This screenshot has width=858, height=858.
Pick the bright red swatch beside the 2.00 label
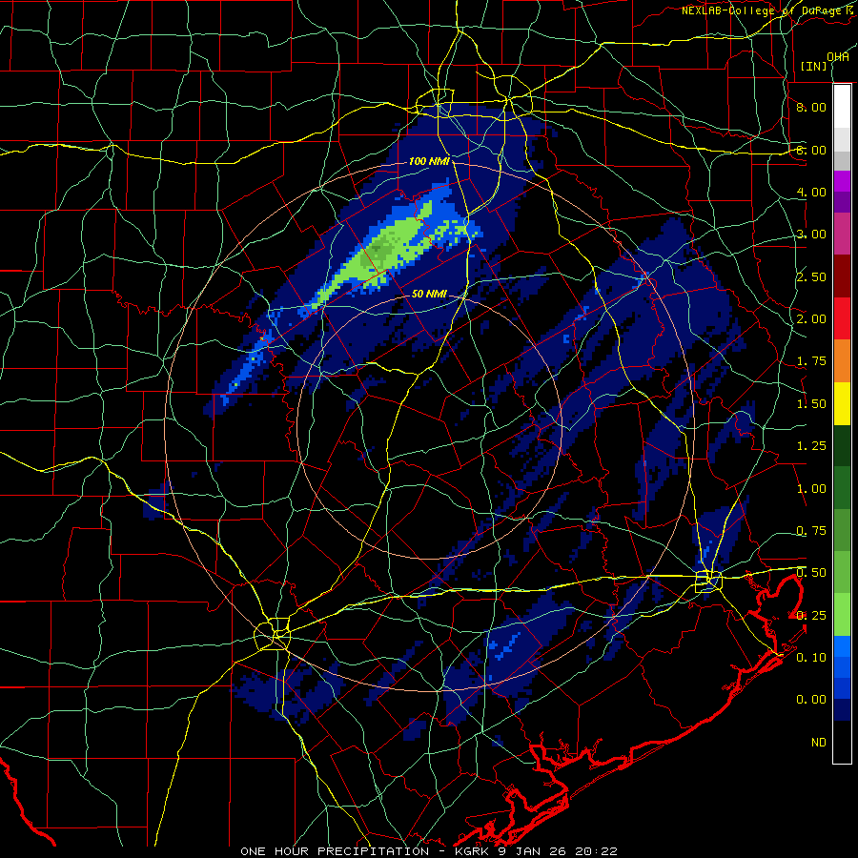[x=842, y=318]
